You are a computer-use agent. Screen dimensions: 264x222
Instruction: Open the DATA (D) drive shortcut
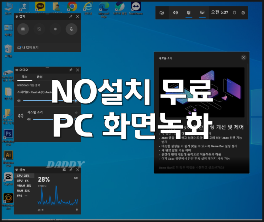click(8, 76)
